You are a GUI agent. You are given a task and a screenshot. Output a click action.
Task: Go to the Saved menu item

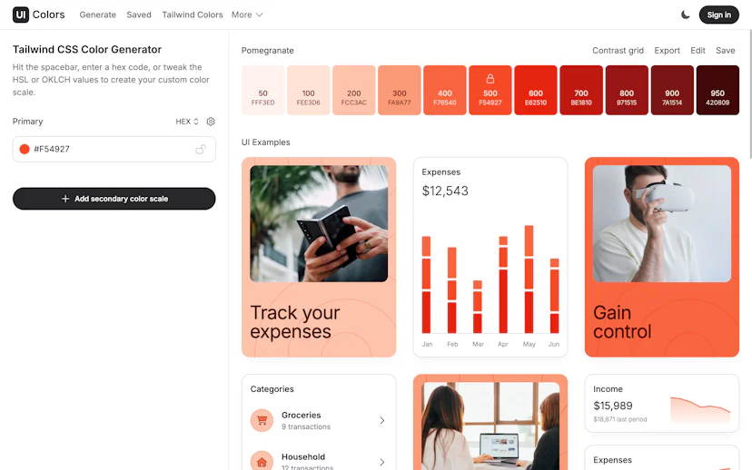click(x=139, y=15)
